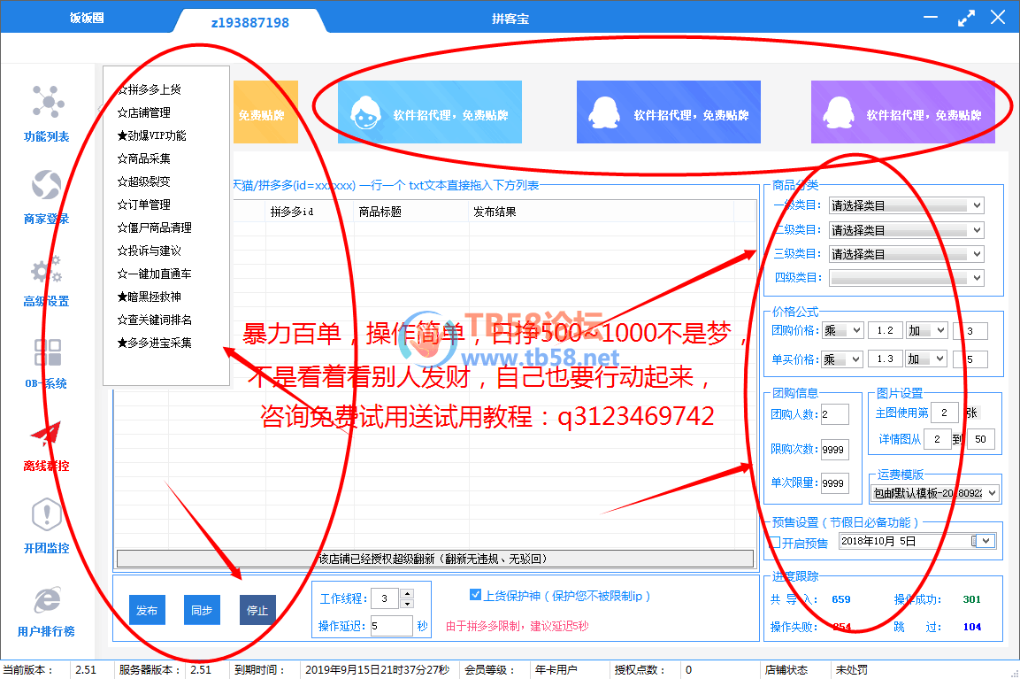The width and height of the screenshot is (1020, 679).
Task: Toggle the 上货保护神 checkbox
Action: coord(476,594)
